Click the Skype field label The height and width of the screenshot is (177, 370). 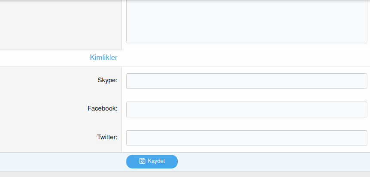[x=107, y=80]
